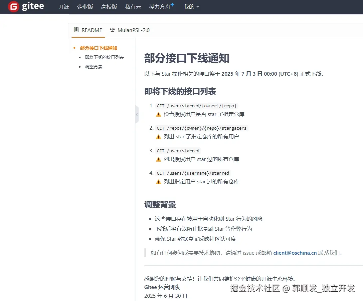Open the 企业版 navigation item
Image resolution: width=363 pixels, height=301 pixels.
(85, 7)
